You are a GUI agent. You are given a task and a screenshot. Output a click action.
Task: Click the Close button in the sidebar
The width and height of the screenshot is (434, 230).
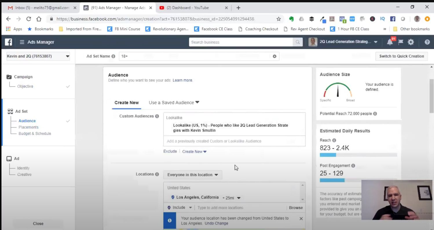pos(38,223)
